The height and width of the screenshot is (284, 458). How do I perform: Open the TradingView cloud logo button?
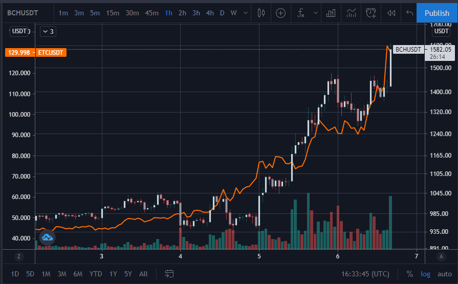pyautogui.click(x=47, y=237)
